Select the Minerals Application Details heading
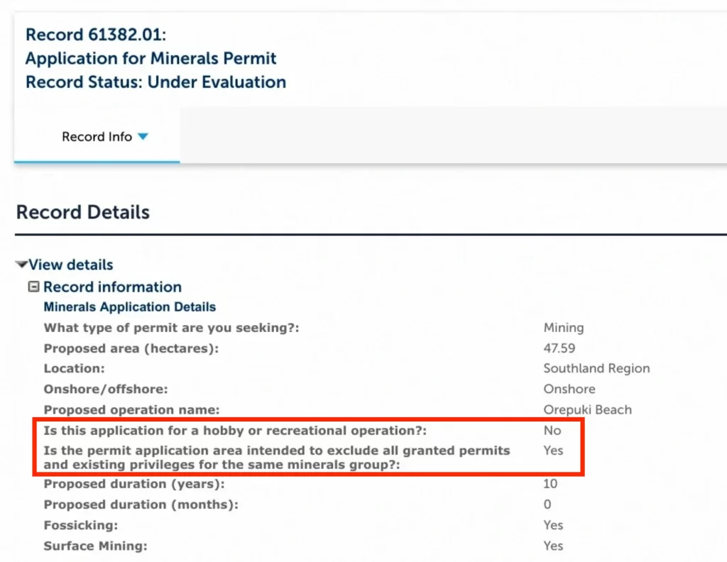The width and height of the screenshot is (727, 562). tap(130, 307)
